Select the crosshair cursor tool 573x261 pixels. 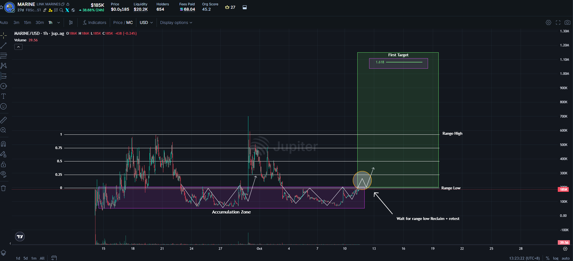(x=4, y=35)
